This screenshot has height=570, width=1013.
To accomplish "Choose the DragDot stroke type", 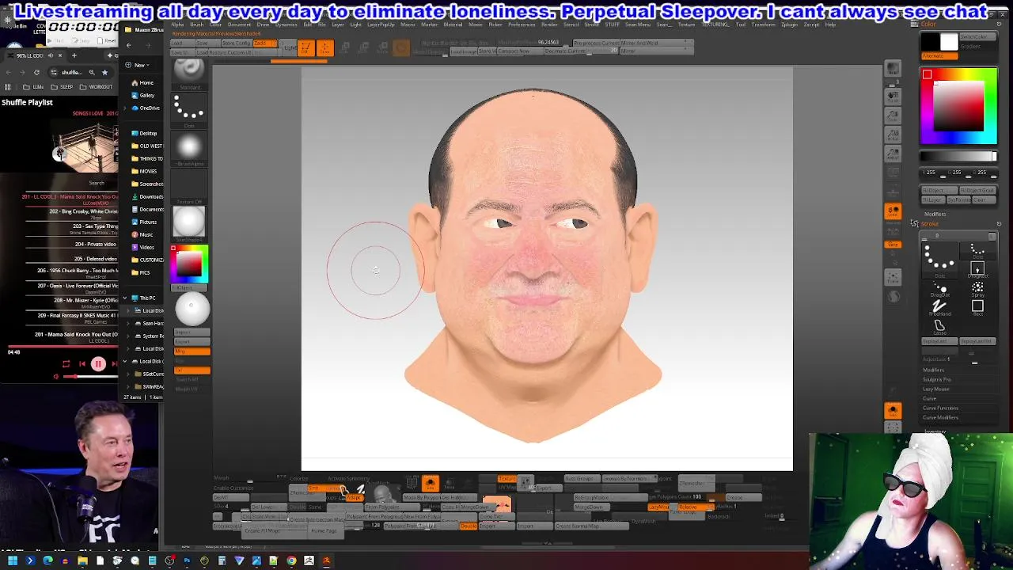I will click(939, 289).
